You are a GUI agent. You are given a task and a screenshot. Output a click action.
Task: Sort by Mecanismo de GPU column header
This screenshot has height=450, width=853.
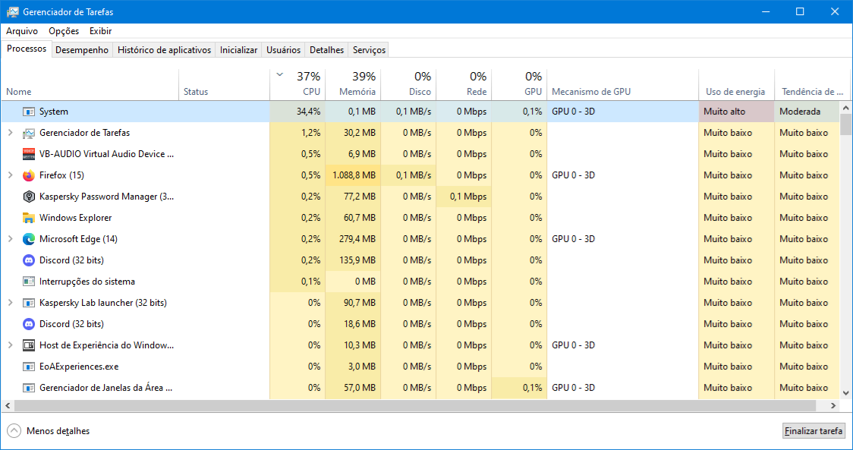(623, 85)
